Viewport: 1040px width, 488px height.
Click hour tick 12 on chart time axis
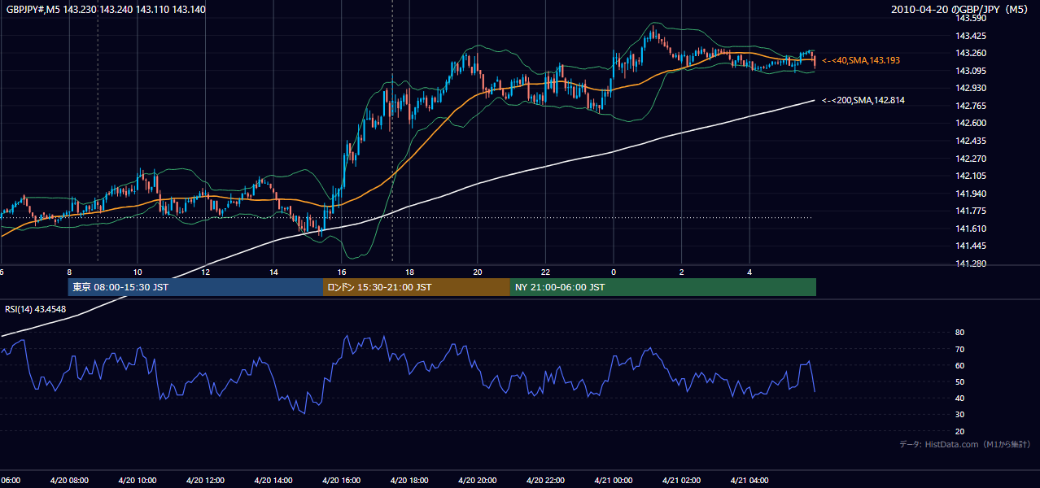pyautogui.click(x=206, y=272)
